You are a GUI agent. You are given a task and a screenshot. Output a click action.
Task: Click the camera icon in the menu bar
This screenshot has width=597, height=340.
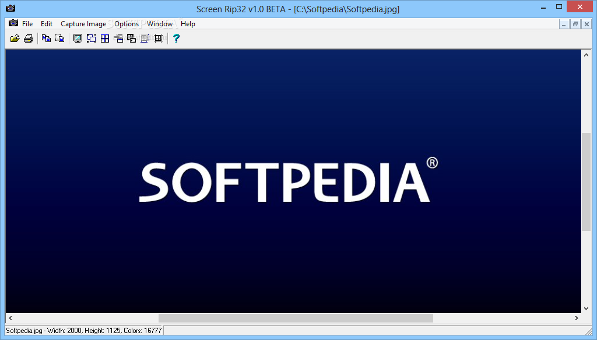[13, 23]
